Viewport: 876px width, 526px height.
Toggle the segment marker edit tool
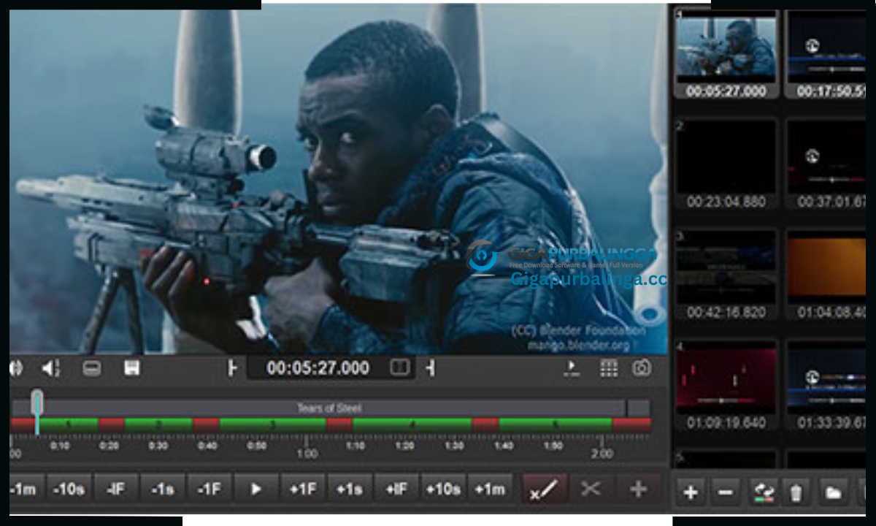coord(545,489)
